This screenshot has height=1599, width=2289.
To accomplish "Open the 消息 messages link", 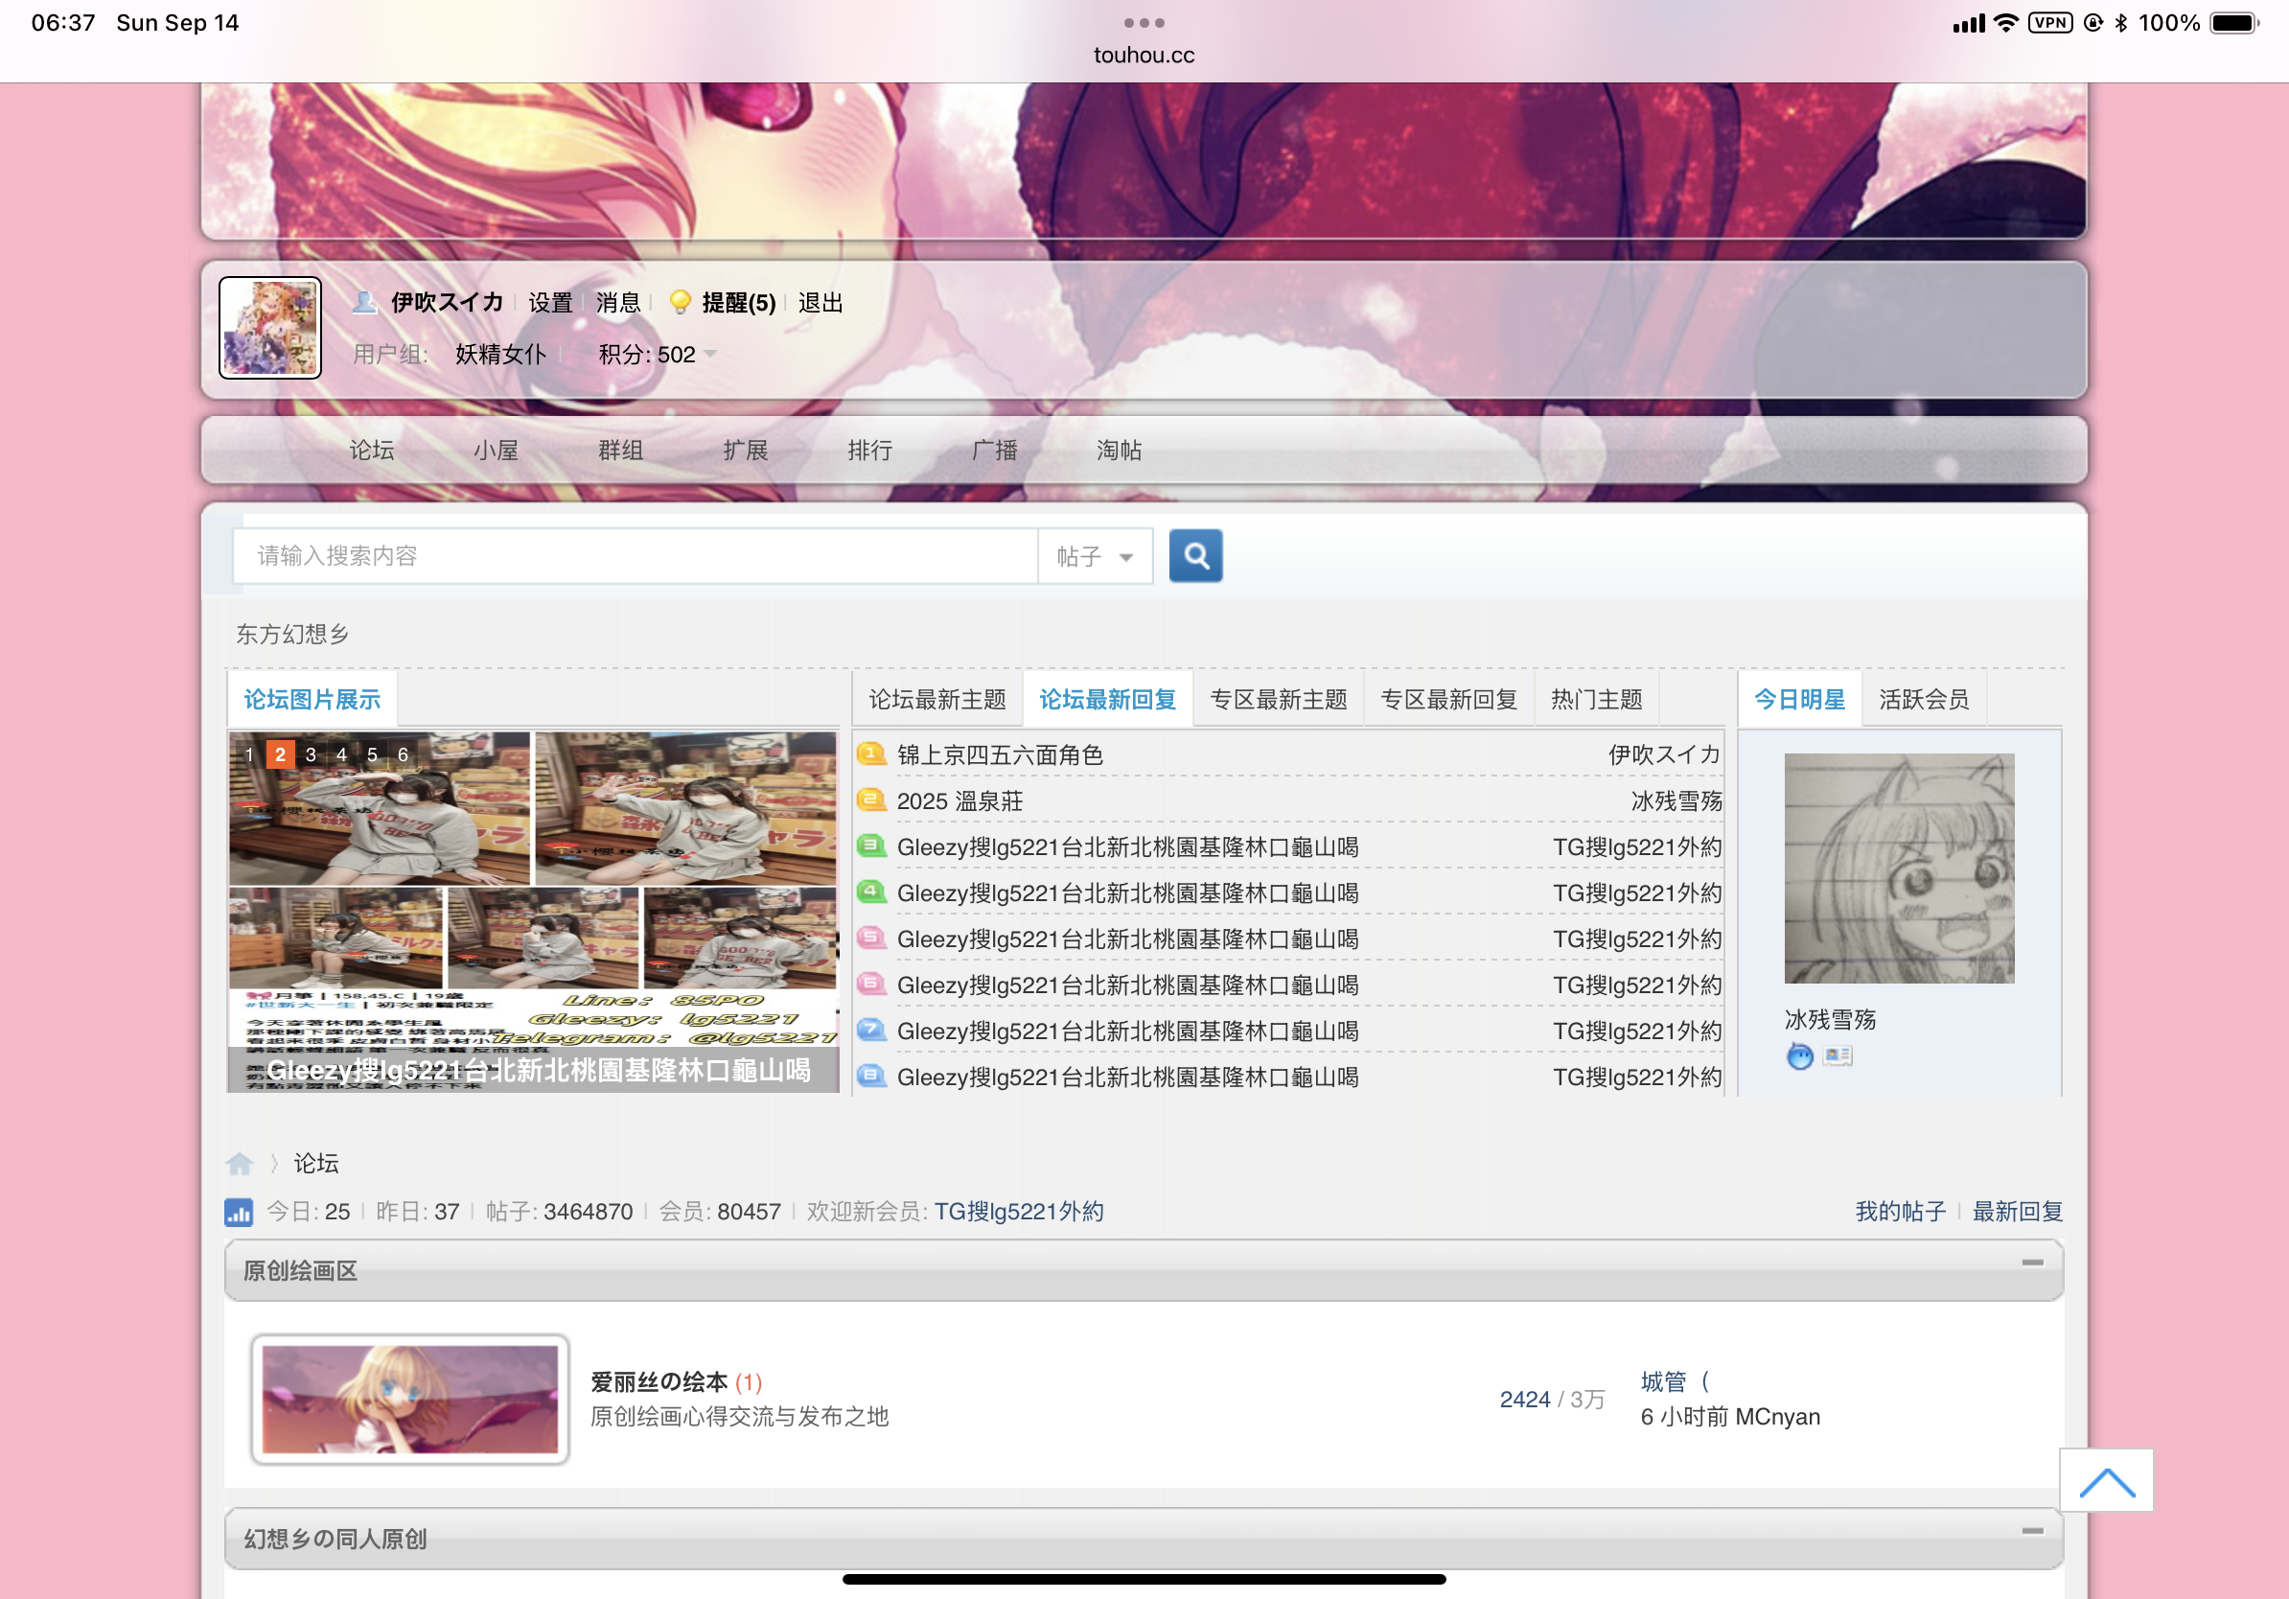I will click(618, 302).
